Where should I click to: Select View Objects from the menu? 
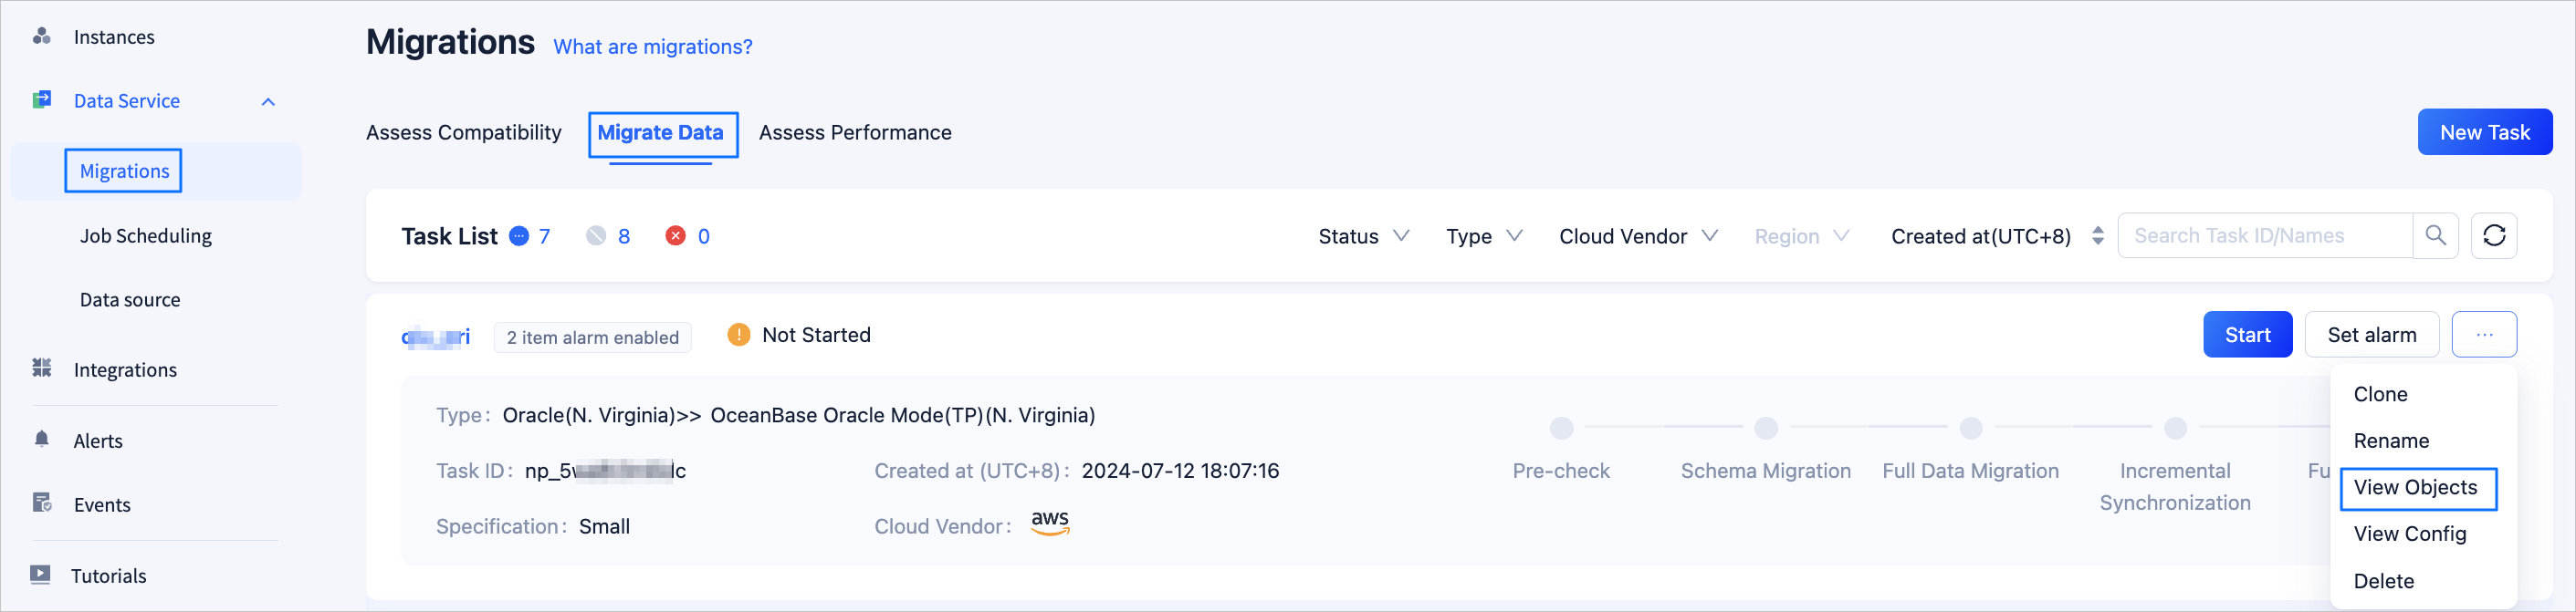click(x=2415, y=487)
